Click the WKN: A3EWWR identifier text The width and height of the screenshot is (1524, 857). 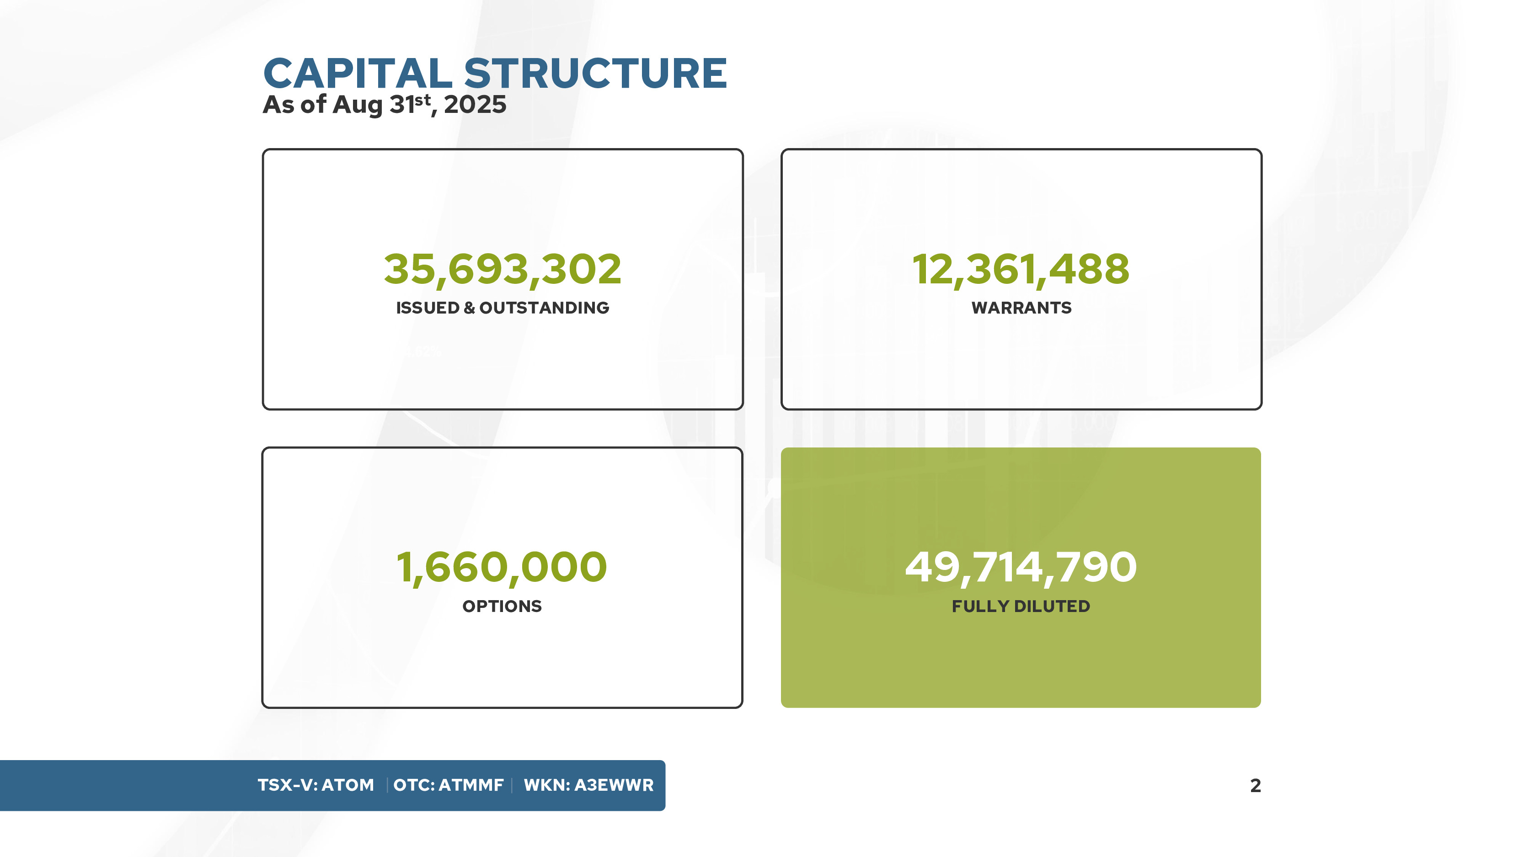click(588, 785)
